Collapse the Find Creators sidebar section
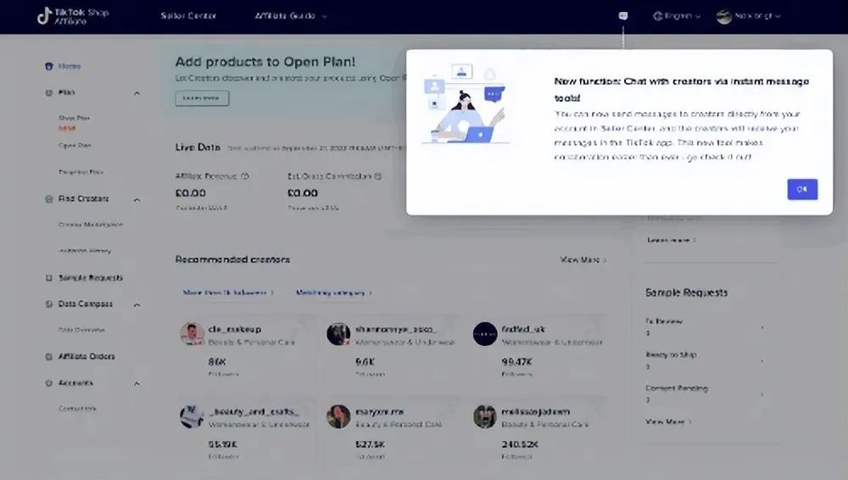This screenshot has height=480, width=848. click(137, 199)
